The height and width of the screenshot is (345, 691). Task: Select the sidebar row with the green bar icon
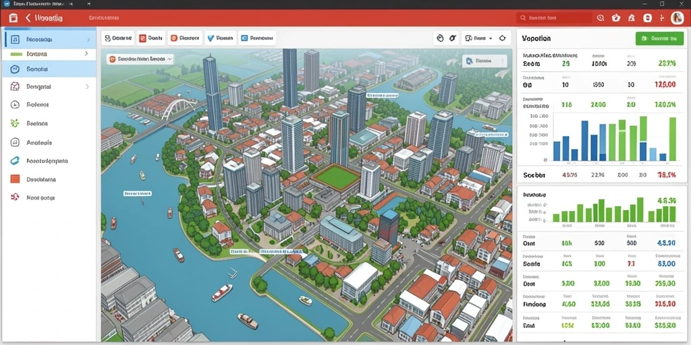pos(49,54)
